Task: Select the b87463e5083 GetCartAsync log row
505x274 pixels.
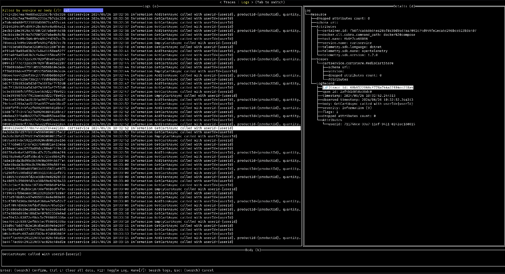Action: tap(151, 47)
